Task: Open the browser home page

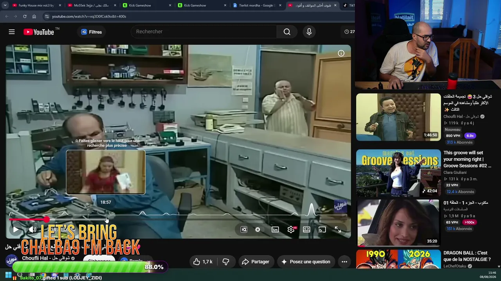Action: pyautogui.click(x=34, y=16)
